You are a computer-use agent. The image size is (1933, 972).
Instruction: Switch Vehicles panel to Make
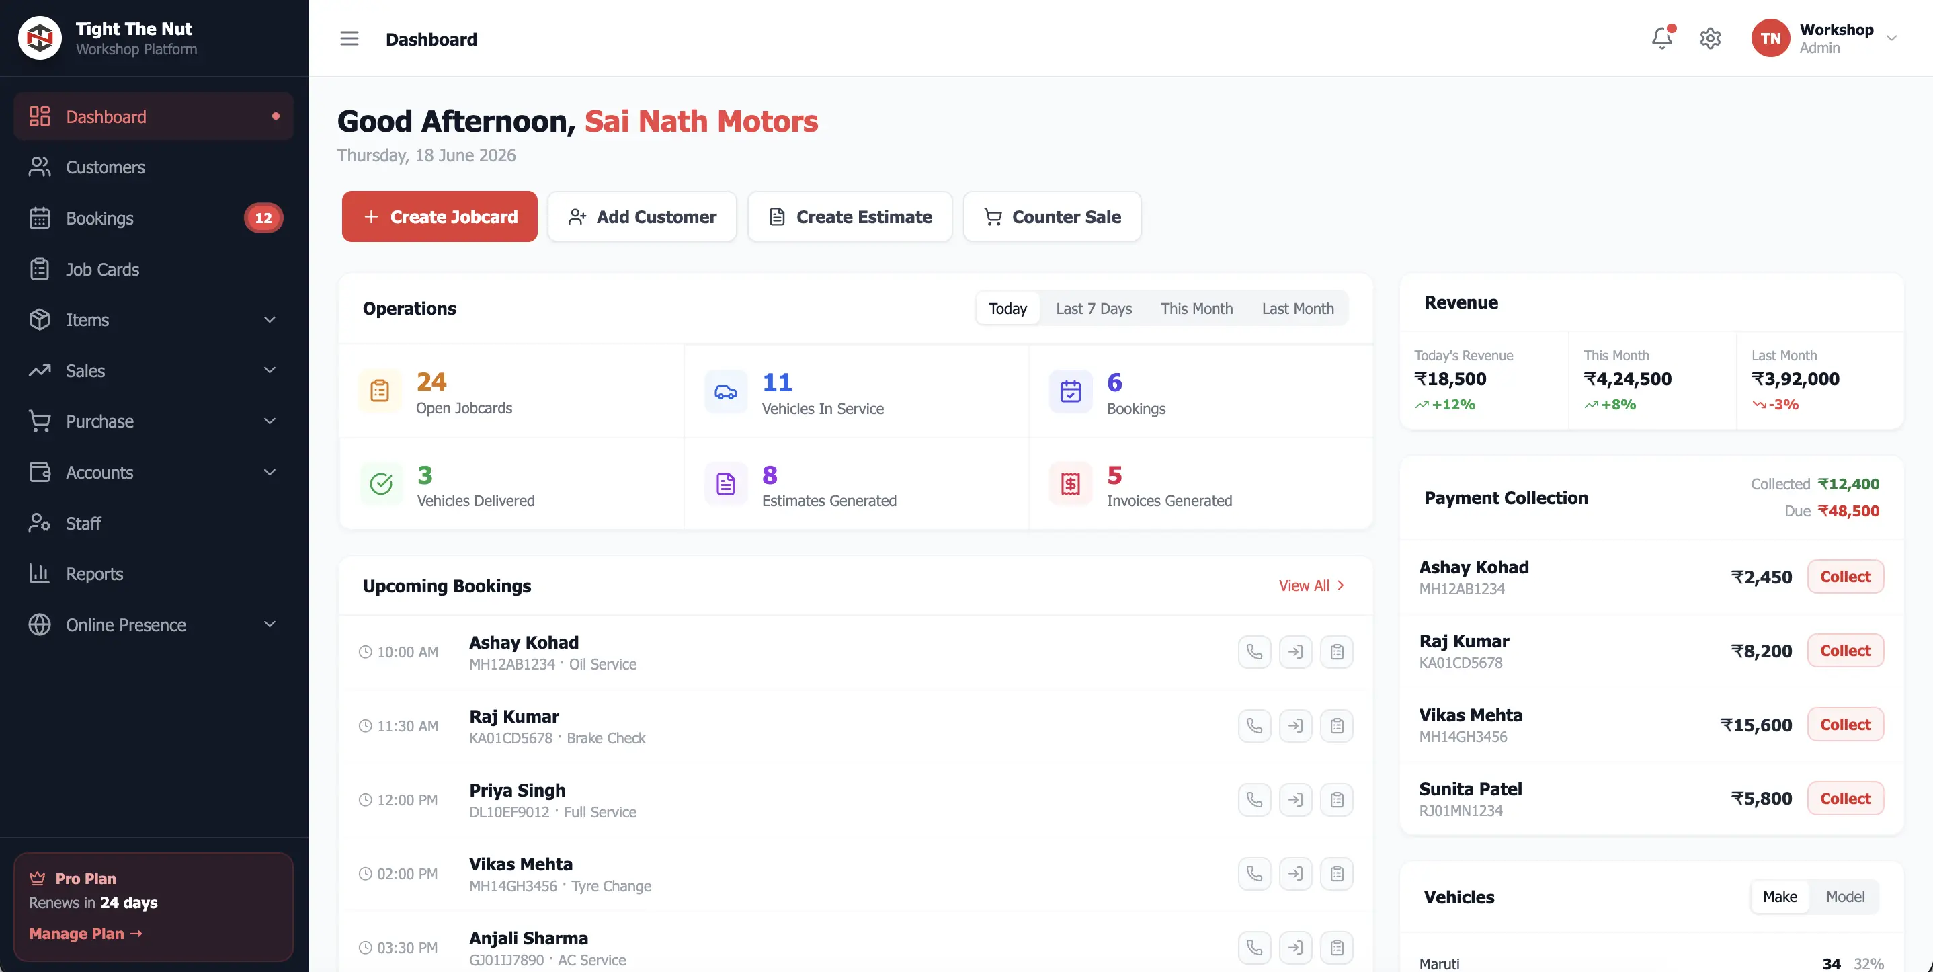point(1780,897)
